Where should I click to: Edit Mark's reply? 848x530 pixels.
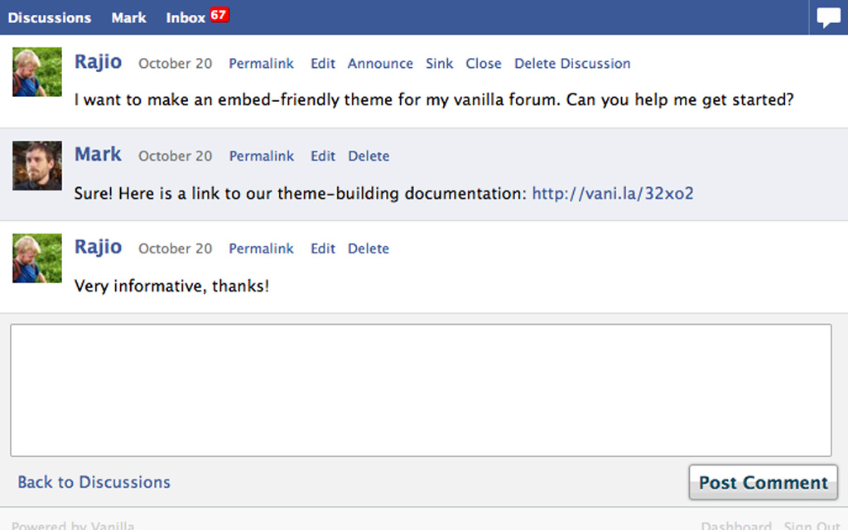[322, 156]
